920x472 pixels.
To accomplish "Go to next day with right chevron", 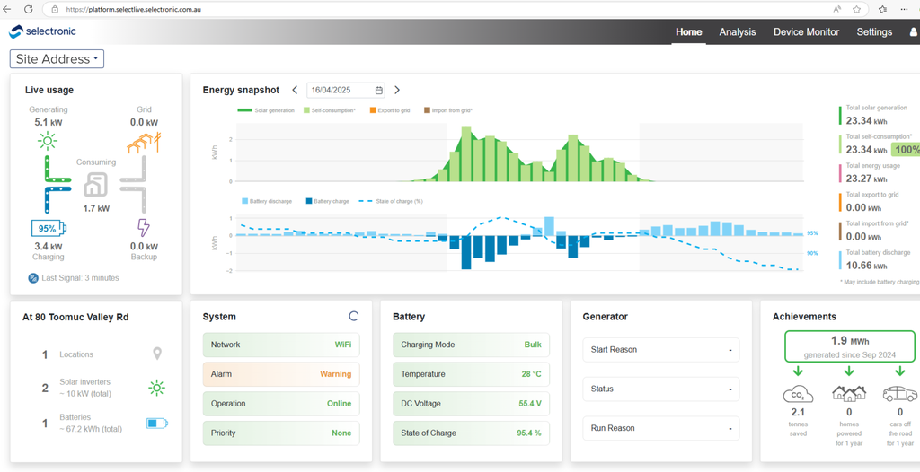I will (397, 90).
